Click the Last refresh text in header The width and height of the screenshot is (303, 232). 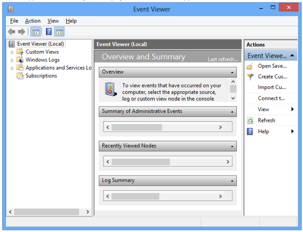pos(223,59)
